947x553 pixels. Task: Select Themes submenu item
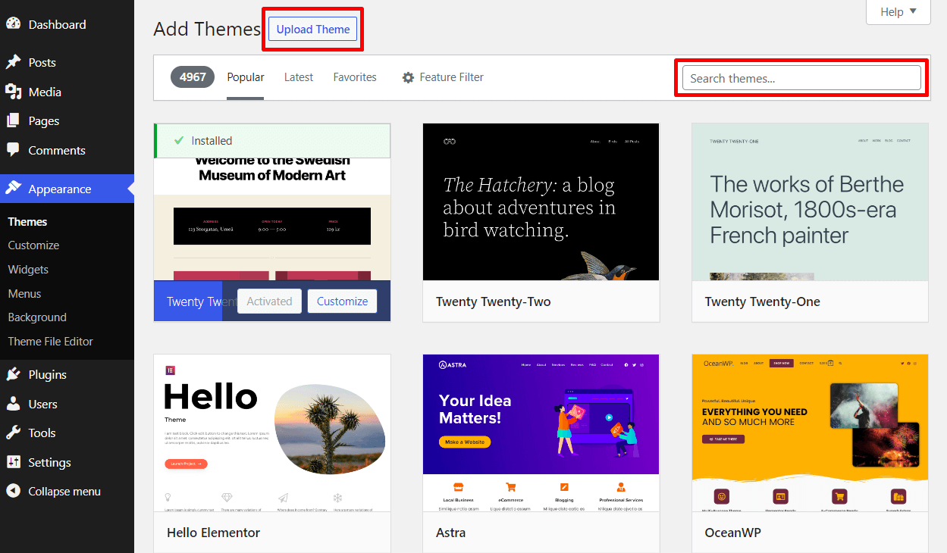click(27, 222)
